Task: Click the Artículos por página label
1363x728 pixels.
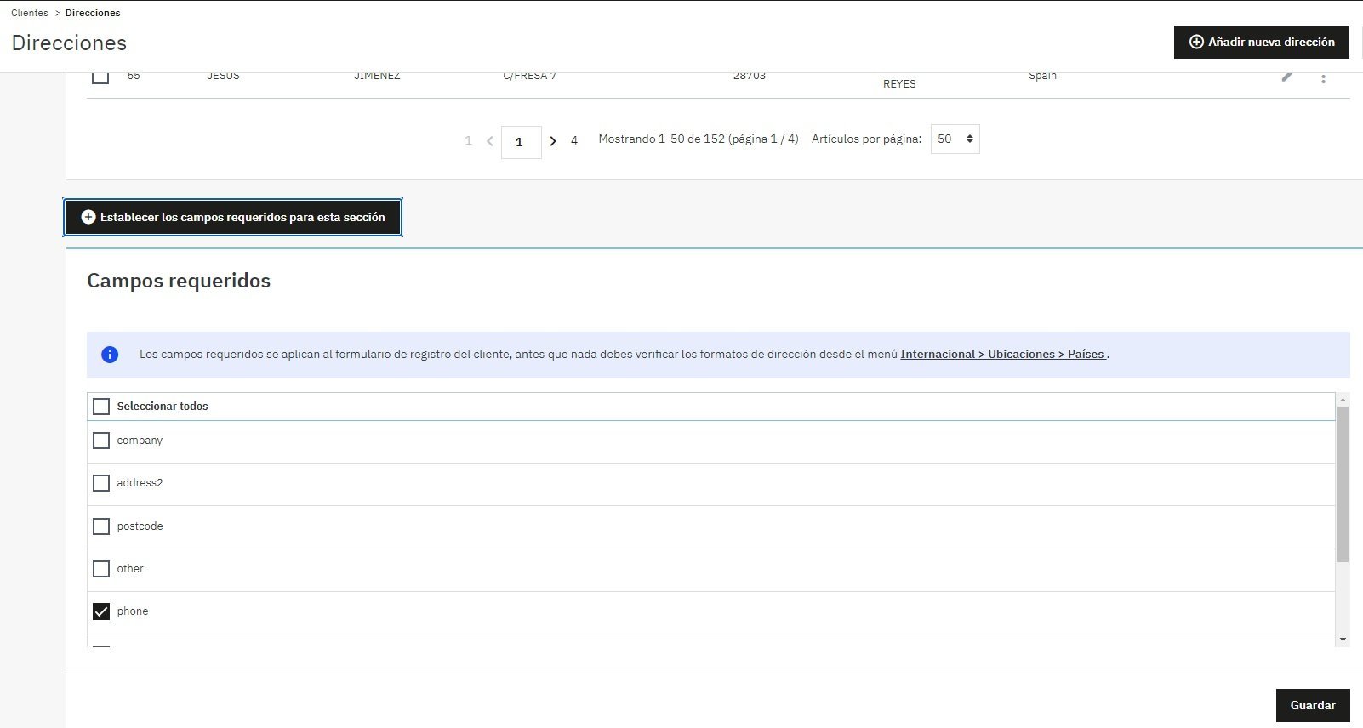Action: [x=866, y=139]
